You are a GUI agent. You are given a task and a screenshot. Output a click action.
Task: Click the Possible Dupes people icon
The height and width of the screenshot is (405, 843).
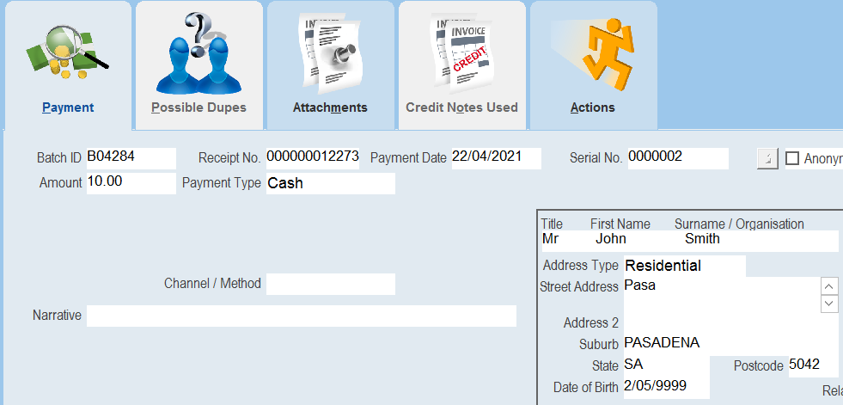199,52
